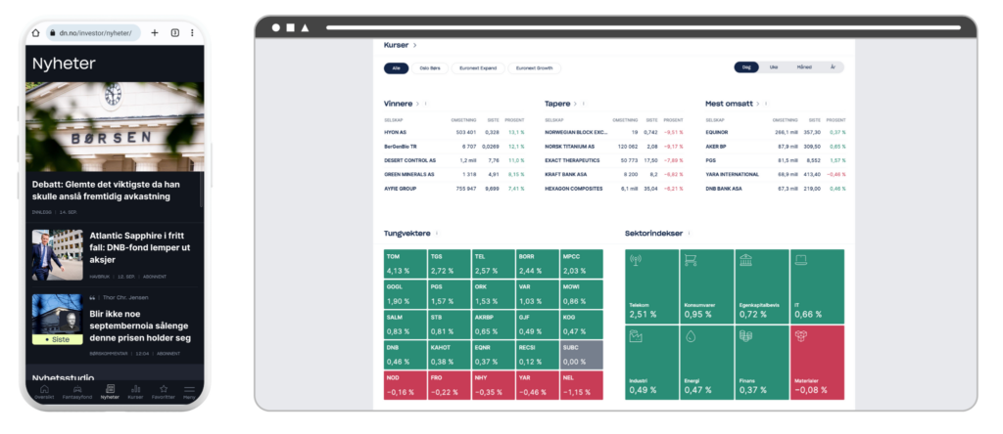Click the grey SUBC 0,00 % tile
The height and width of the screenshot is (434, 1003).
tap(581, 354)
